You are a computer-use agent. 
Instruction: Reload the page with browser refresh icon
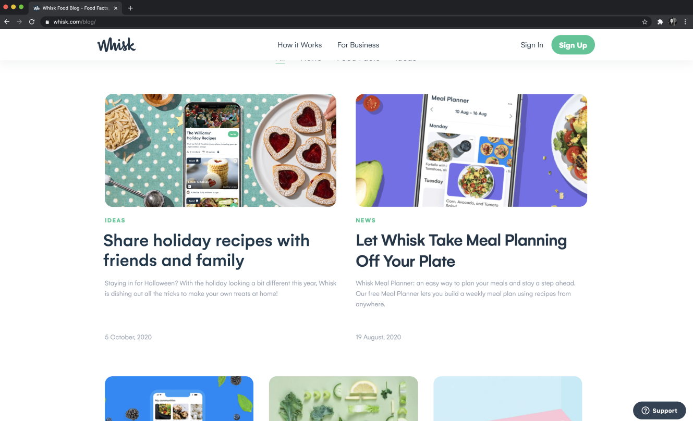(x=32, y=22)
